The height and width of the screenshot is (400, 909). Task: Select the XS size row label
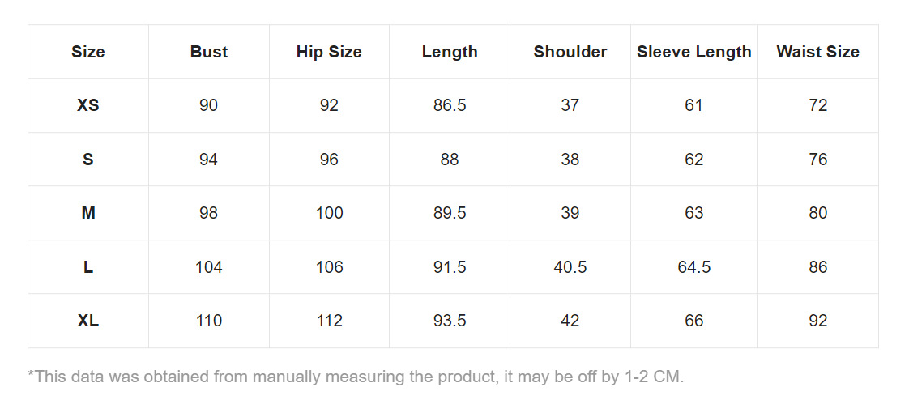pos(88,105)
